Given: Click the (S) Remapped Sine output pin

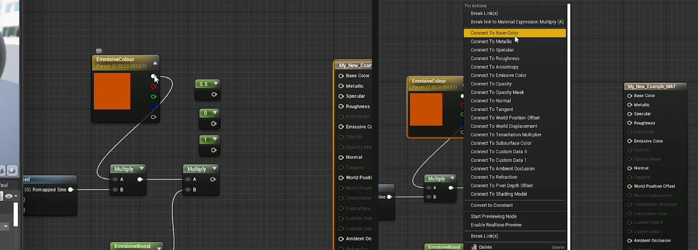Looking at the screenshot, I should pyautogui.click(x=71, y=189).
